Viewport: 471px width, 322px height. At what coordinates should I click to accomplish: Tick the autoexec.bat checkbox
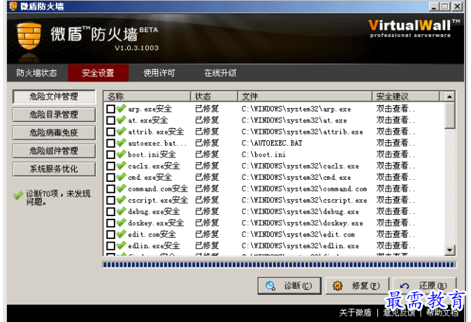click(110, 143)
